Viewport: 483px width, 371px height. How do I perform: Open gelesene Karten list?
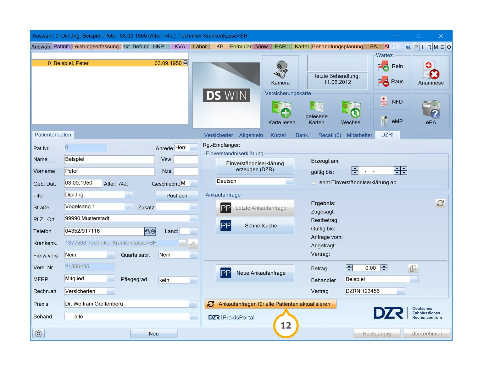(x=316, y=112)
